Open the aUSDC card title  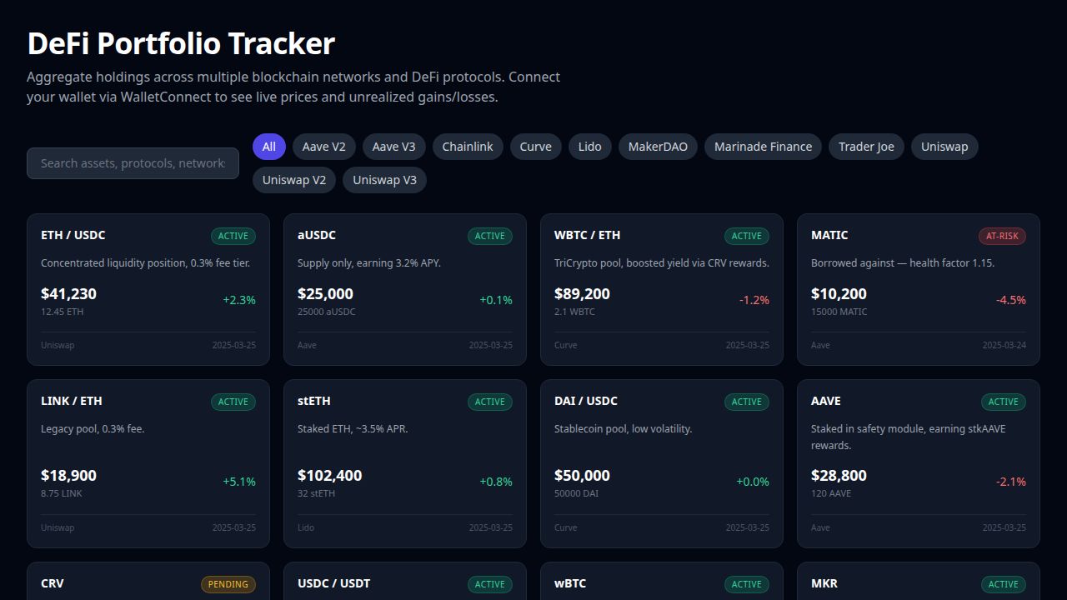[x=317, y=235]
